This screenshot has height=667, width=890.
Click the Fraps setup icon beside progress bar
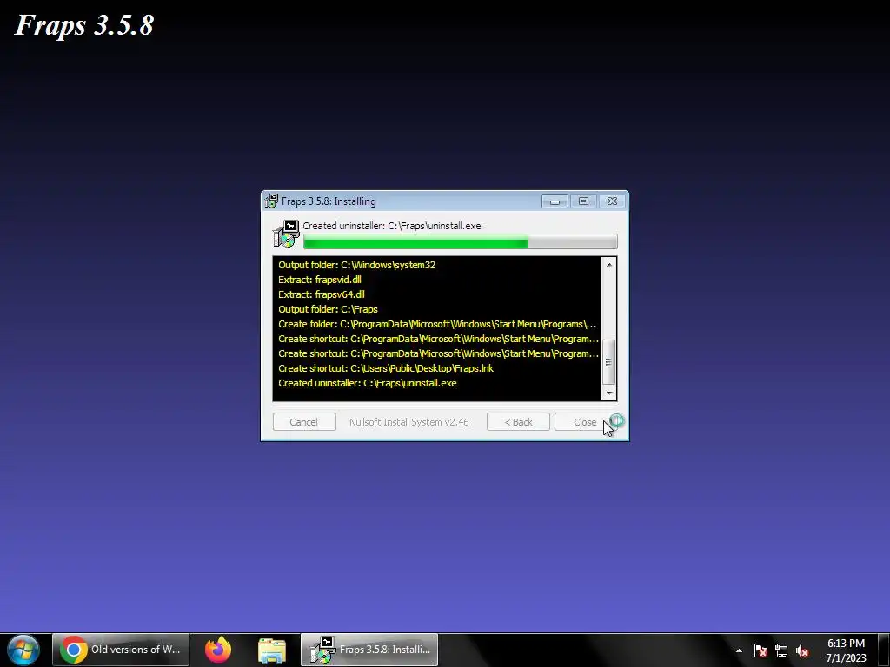coord(286,234)
